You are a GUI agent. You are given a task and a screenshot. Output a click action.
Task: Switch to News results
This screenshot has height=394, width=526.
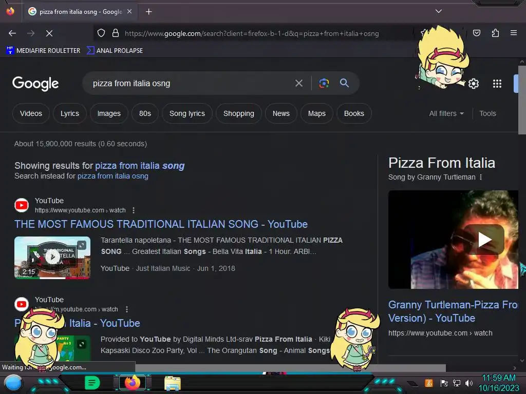click(x=281, y=113)
